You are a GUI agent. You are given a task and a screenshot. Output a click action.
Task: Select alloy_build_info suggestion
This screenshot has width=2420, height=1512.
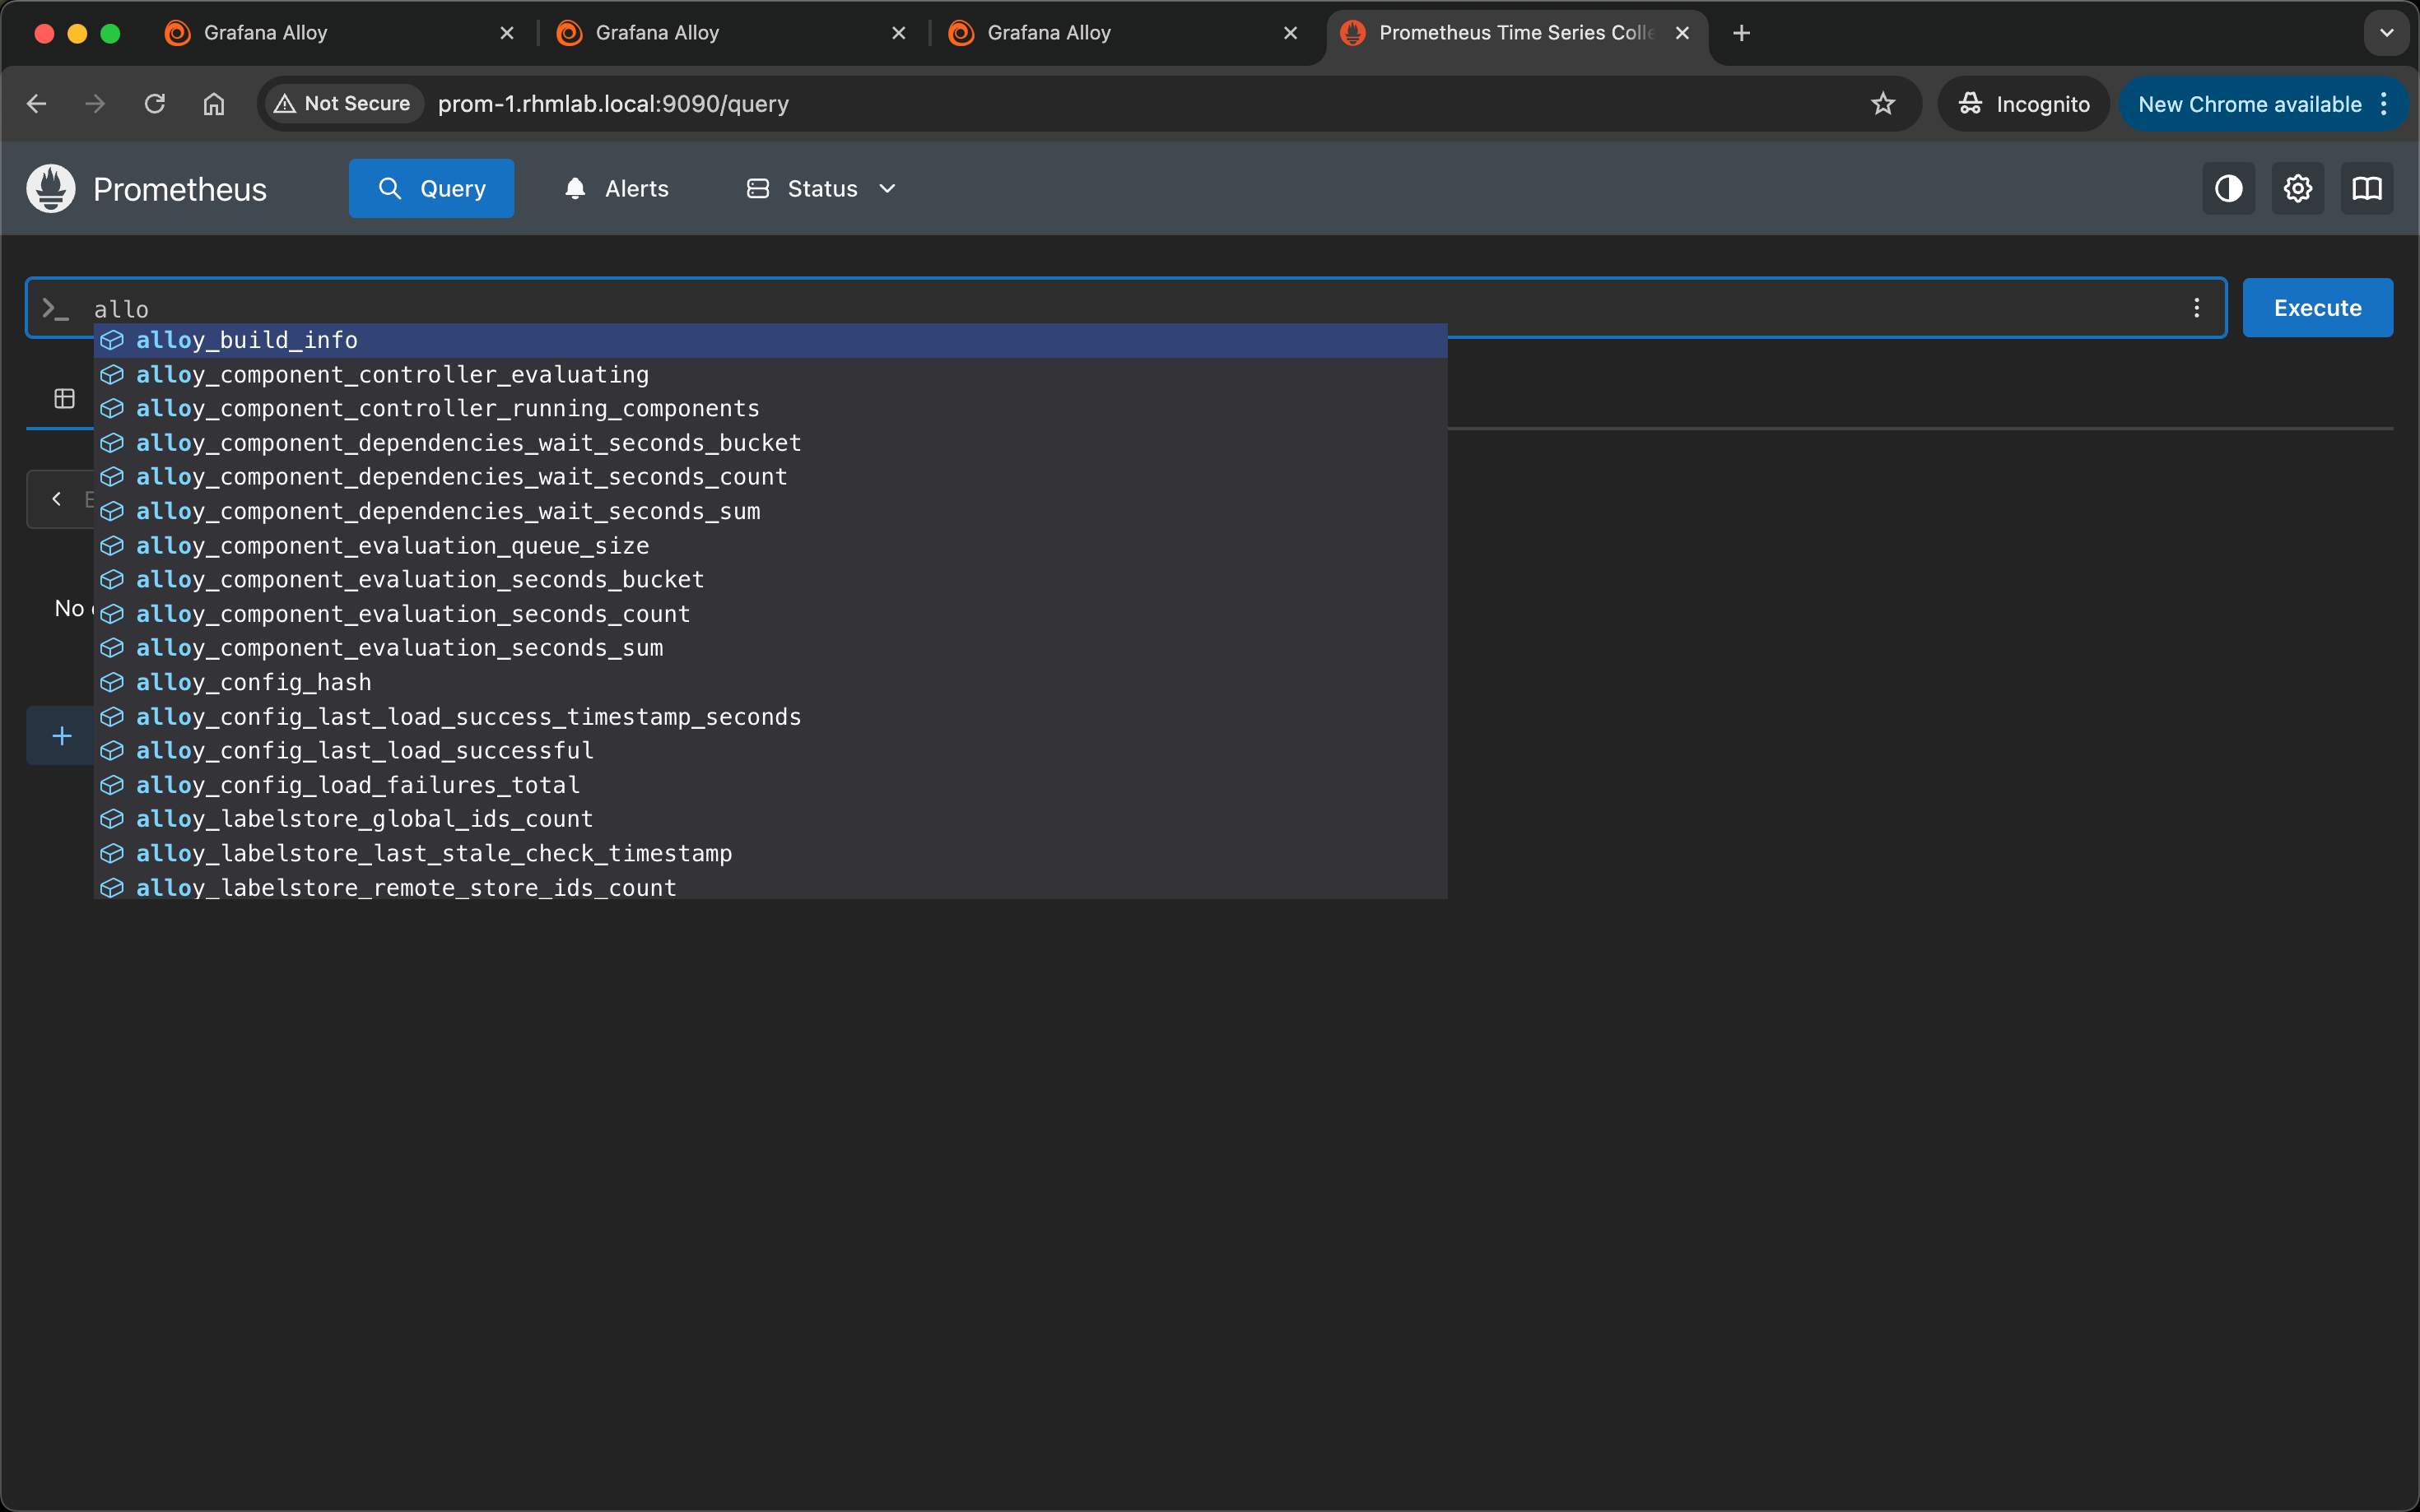770,340
